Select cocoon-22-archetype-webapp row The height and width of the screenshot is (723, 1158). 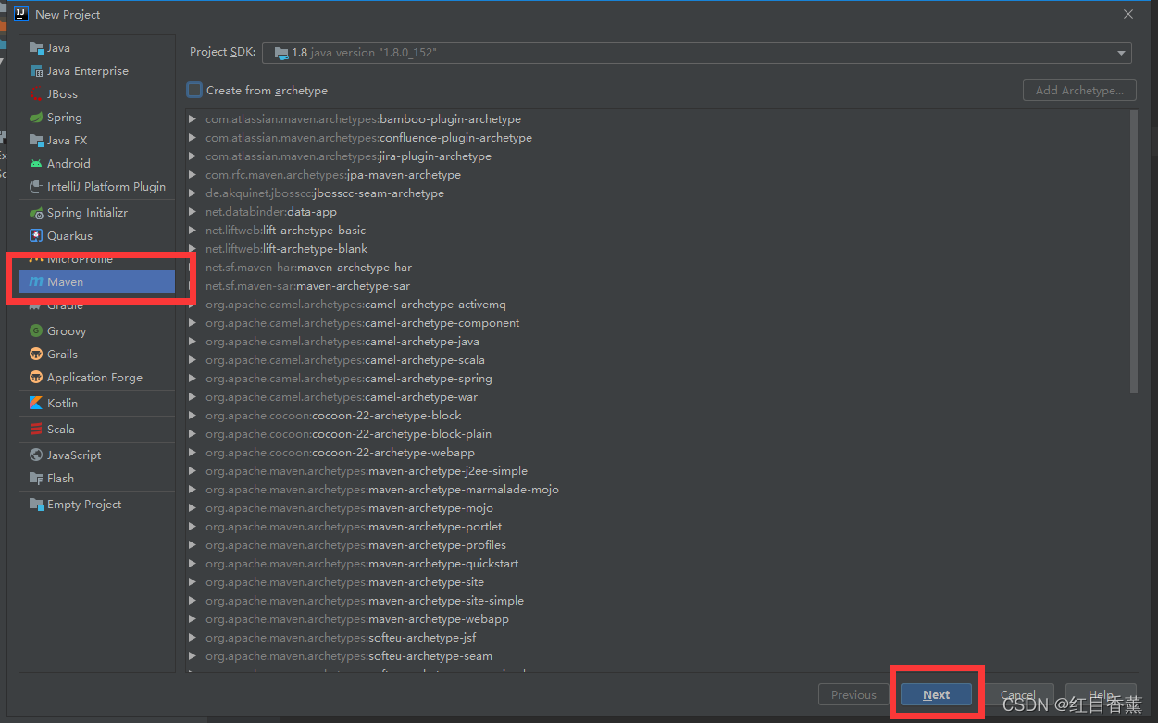click(x=658, y=453)
